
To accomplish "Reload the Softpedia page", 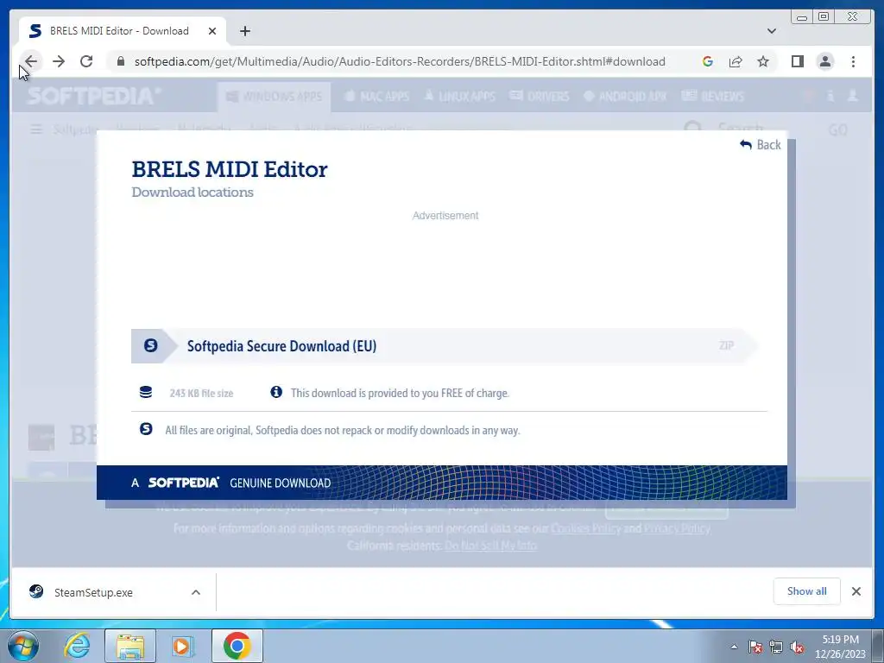I will pos(86,61).
